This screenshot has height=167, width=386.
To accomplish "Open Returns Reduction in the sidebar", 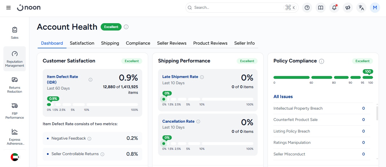I will tap(15, 85).
